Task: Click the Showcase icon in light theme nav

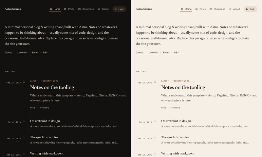Action: pos(211,9)
